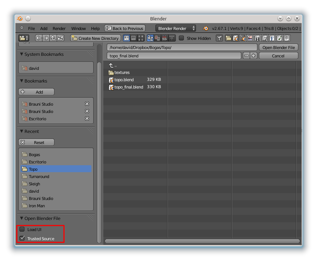Open Blender Render engine dropdown
This screenshot has height=261, width=317.
pyautogui.click(x=176, y=28)
